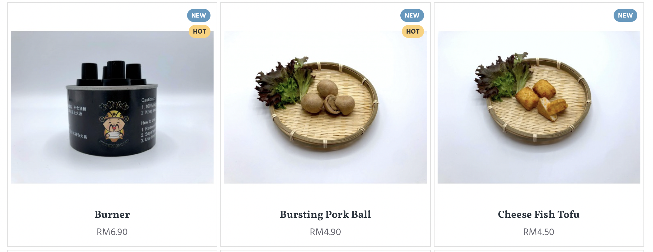Click the NEW badge on Burner card
This screenshot has width=653, height=252.
coord(198,15)
